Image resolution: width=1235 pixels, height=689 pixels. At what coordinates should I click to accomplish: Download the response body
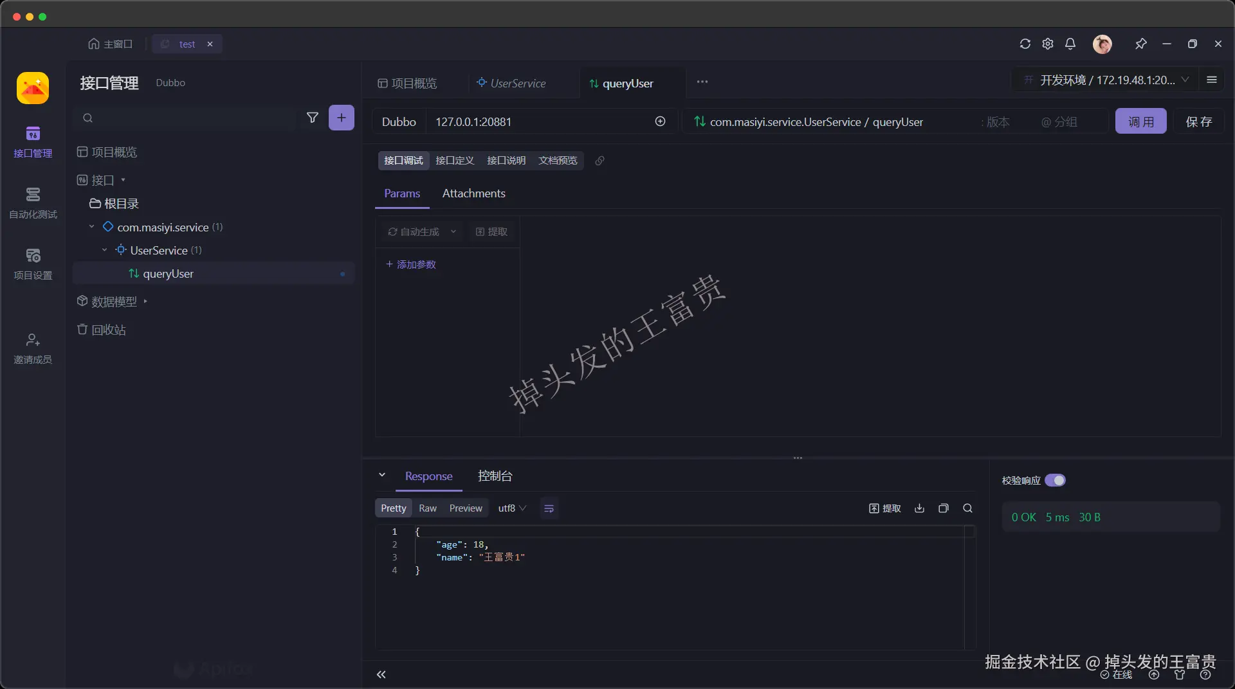pos(920,508)
